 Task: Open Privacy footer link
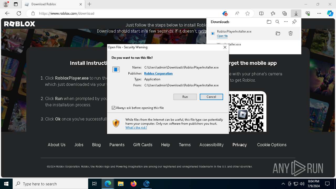tap(240, 145)
